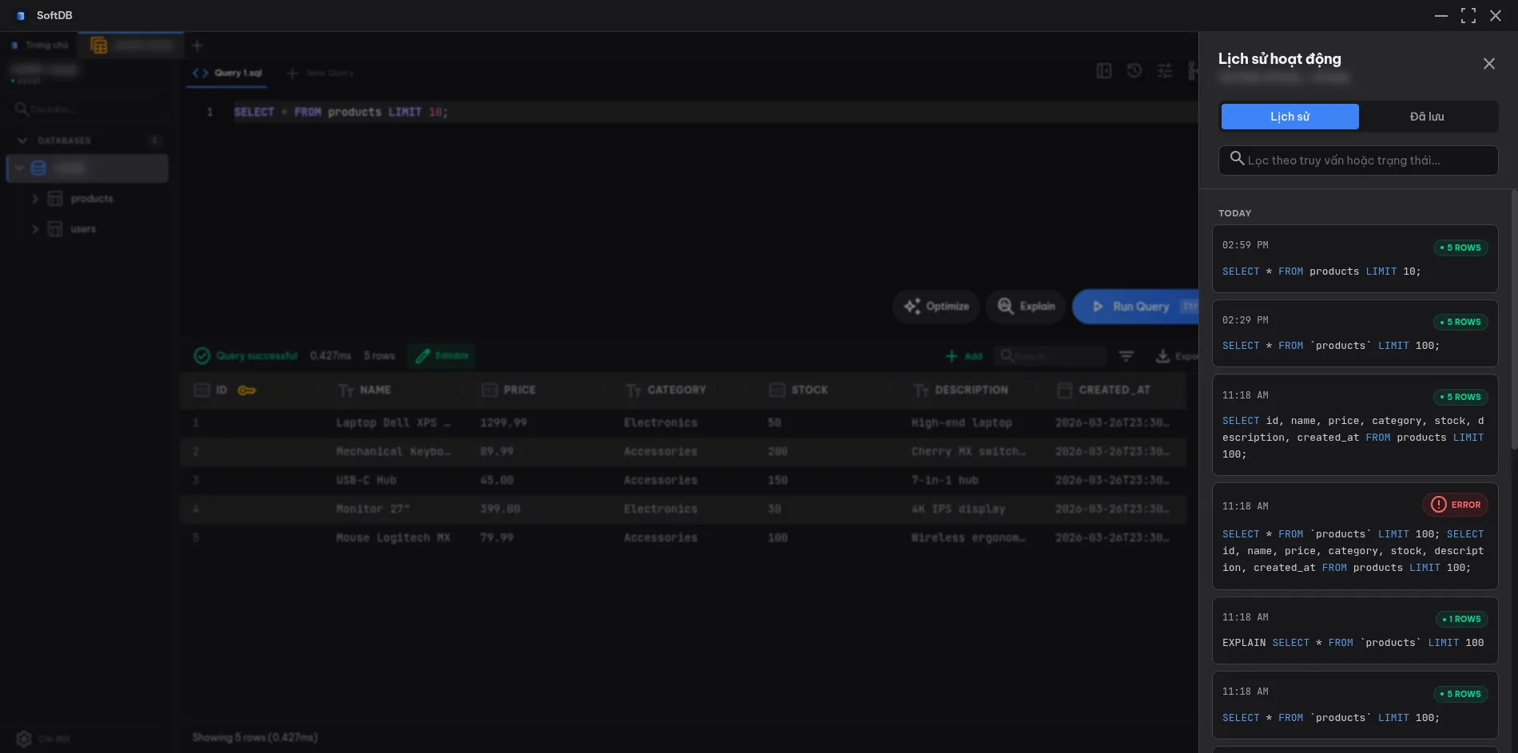Image resolution: width=1518 pixels, height=753 pixels.
Task: Click the Run Query button
Action: point(1135,307)
